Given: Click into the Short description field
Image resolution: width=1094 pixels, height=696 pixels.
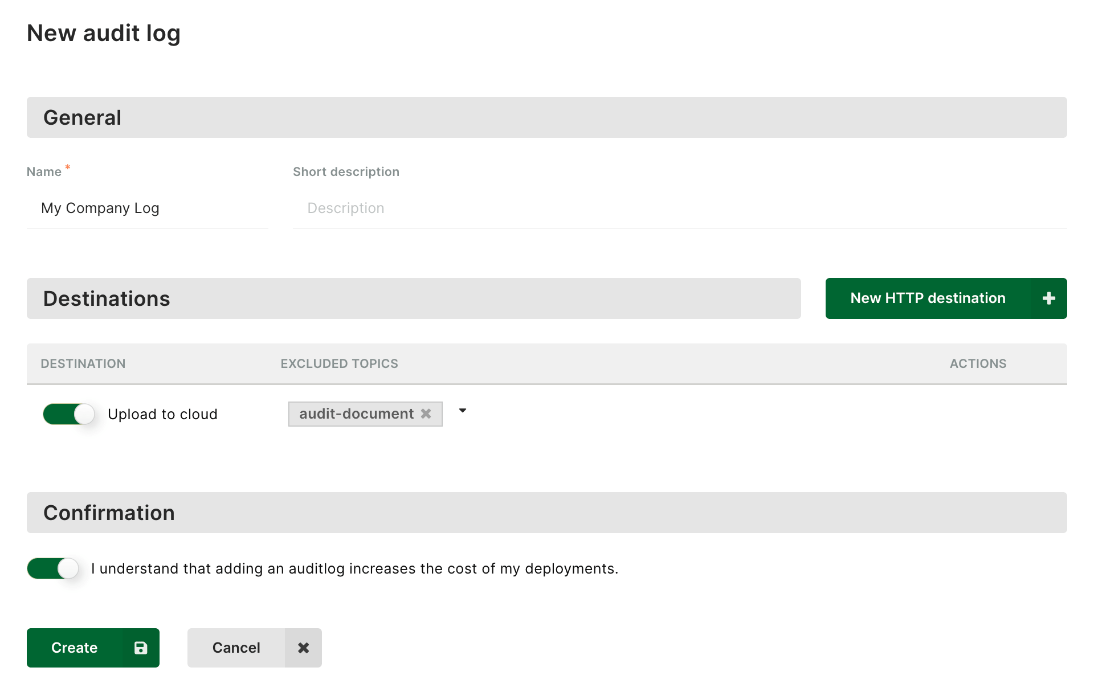Looking at the screenshot, I should pyautogui.click(x=680, y=208).
